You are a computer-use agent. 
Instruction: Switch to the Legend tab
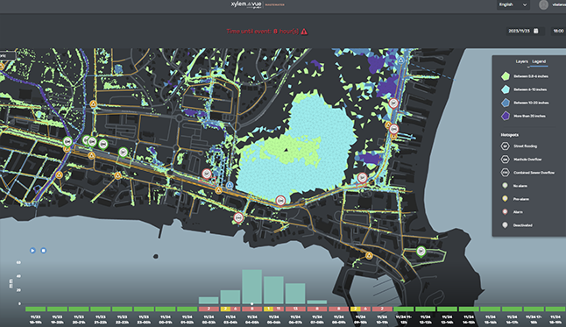coord(539,61)
